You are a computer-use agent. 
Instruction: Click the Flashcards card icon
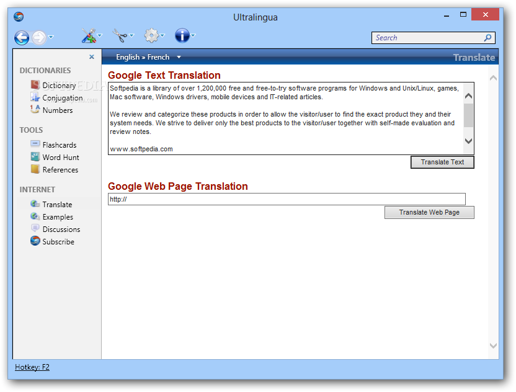pos(35,144)
